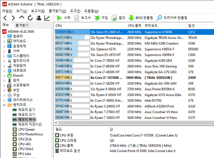Expand the 컴퓨터 tree node
214x158 pixels.
click(x=4, y=37)
